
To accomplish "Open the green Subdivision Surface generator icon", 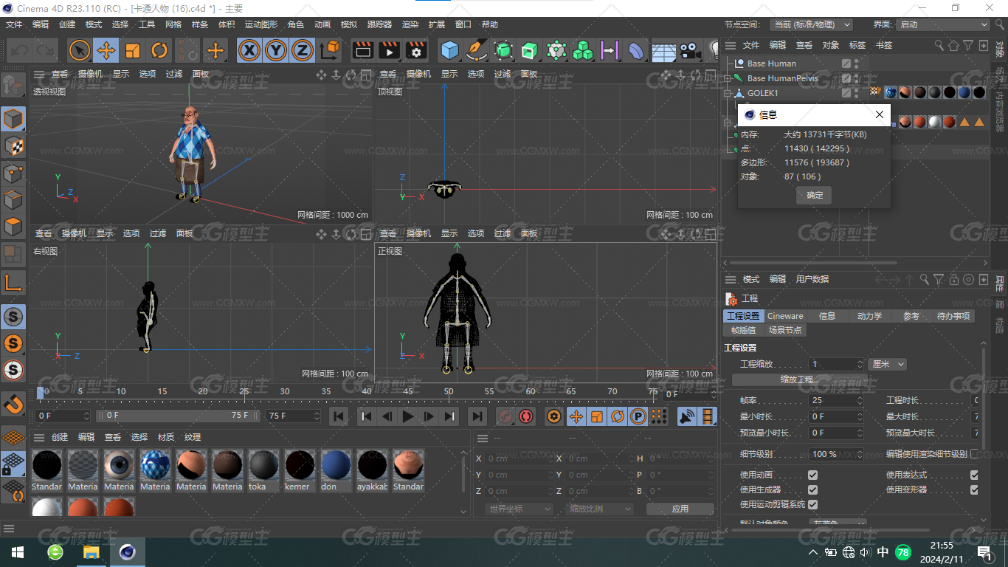I will (503, 50).
